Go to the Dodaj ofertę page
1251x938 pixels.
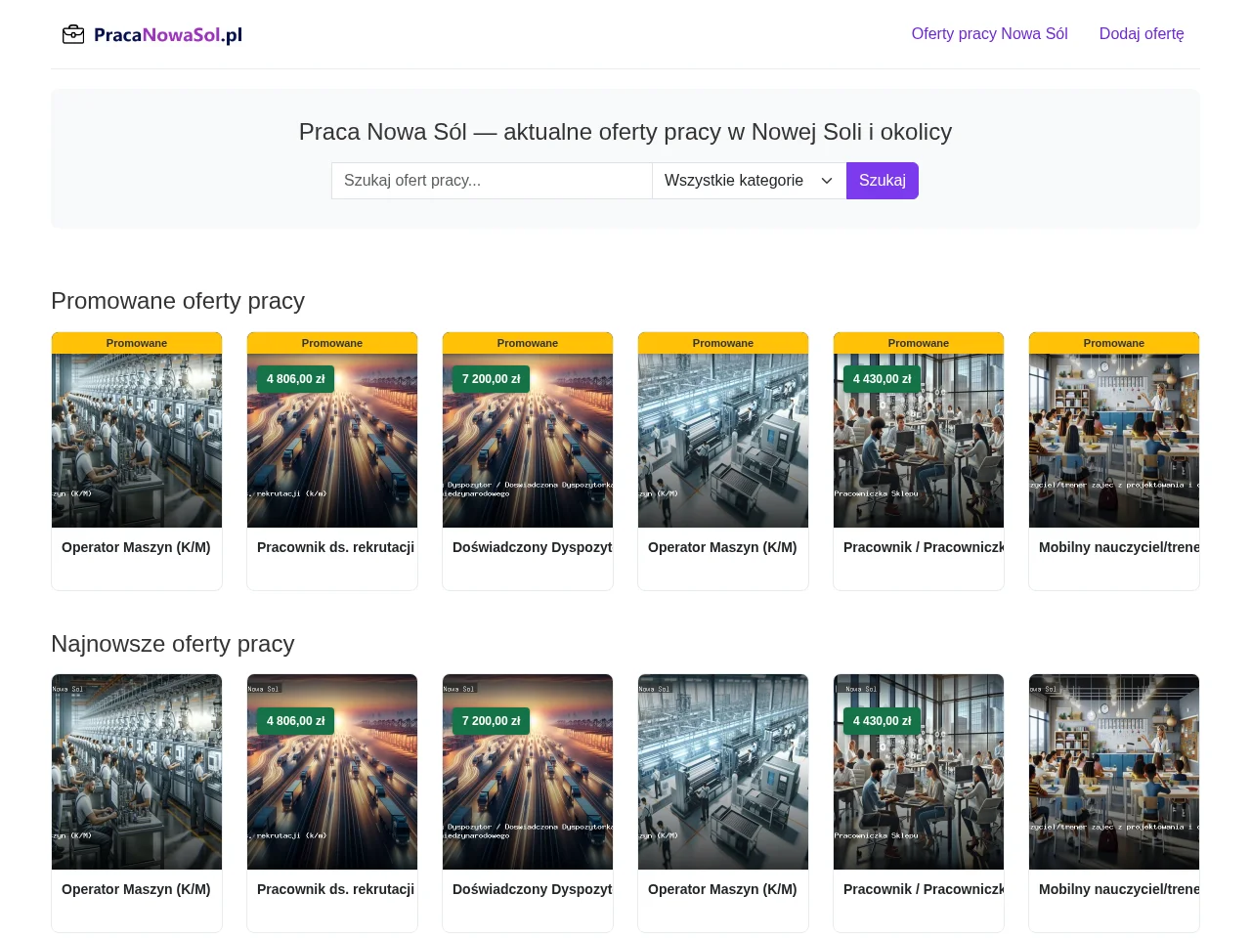(1142, 34)
